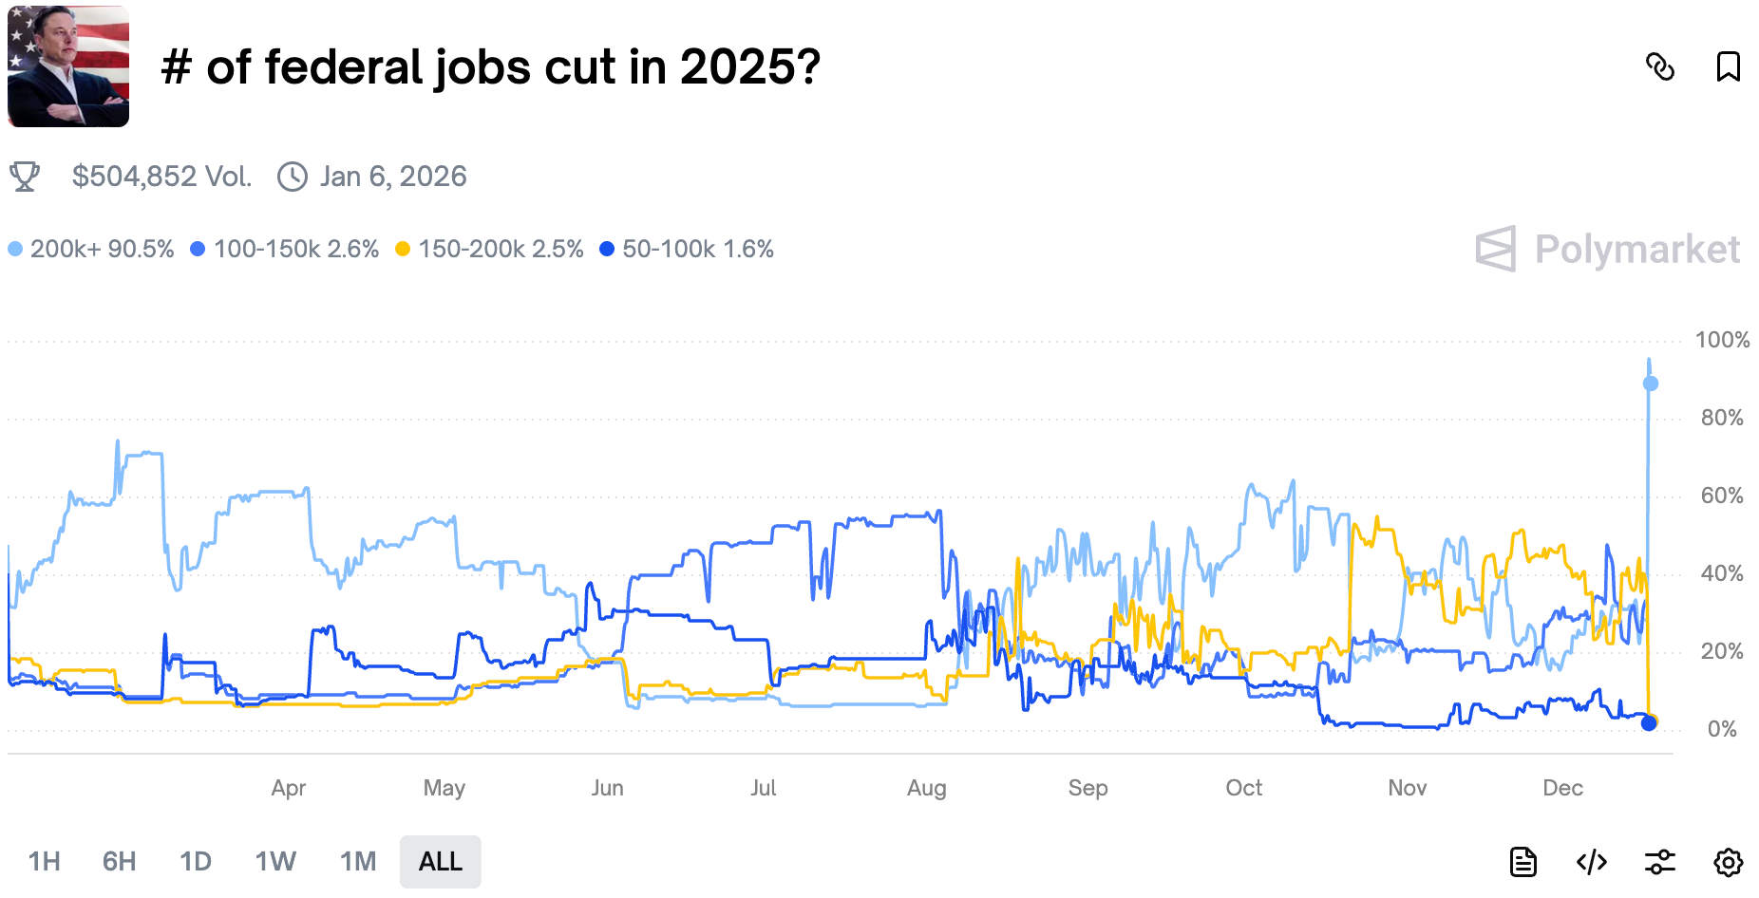The width and height of the screenshot is (1759, 898).
Task: Switch chart to 1D range
Action: (x=196, y=862)
